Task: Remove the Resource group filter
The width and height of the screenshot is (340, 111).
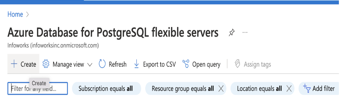Action: [221, 89]
